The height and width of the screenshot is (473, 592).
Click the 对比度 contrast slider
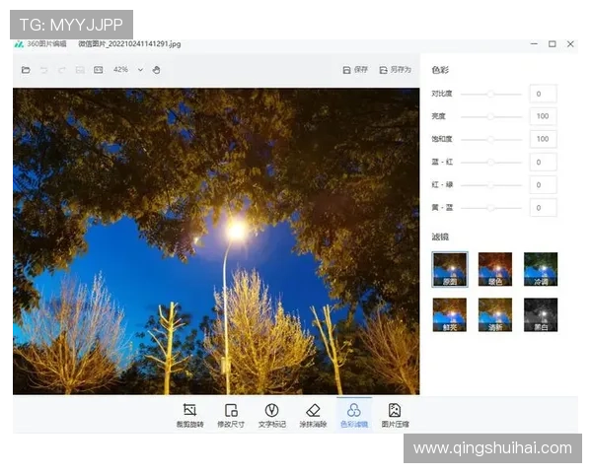coord(490,94)
